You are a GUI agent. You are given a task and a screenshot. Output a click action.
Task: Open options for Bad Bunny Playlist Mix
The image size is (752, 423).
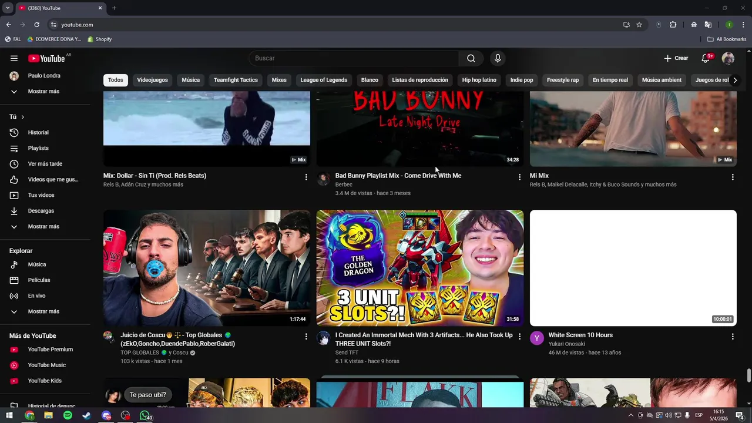coord(519,177)
